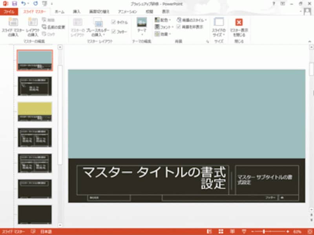This screenshot has height=235, width=314.
Task: Switch to Normal view icon in status bar
Action: pyautogui.click(x=209, y=231)
